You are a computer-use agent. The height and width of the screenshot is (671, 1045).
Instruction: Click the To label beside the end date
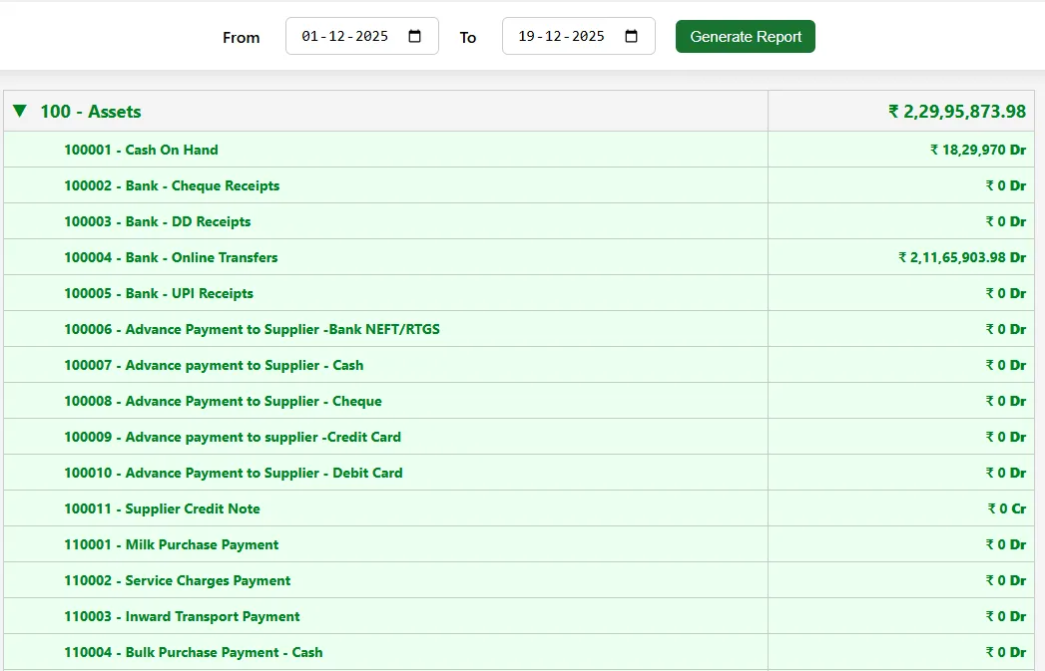(468, 37)
